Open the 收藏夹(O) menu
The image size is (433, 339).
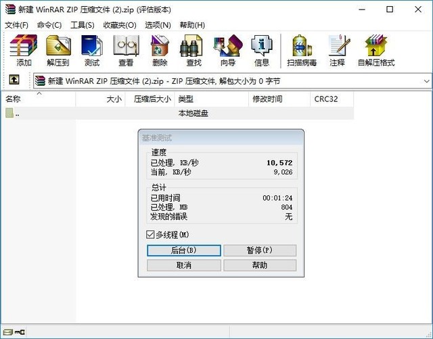(x=120, y=25)
